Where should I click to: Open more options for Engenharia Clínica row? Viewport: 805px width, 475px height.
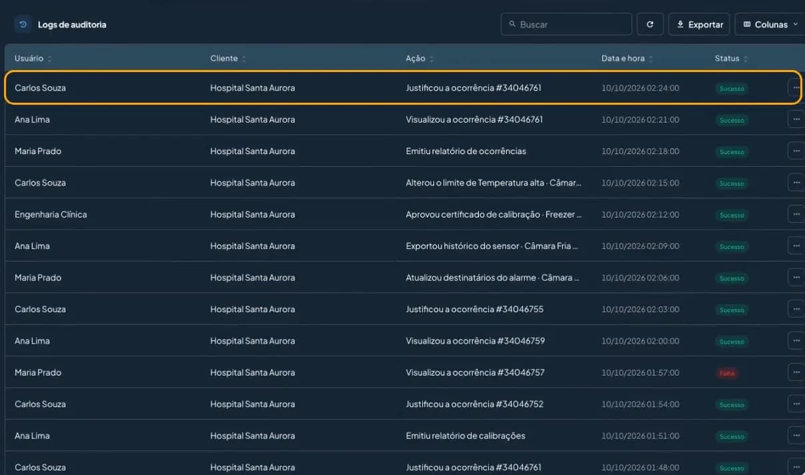tap(796, 214)
